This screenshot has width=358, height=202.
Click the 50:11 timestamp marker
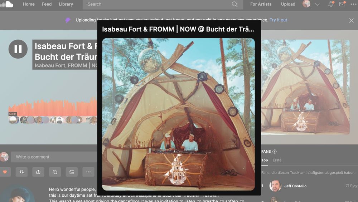(13, 114)
